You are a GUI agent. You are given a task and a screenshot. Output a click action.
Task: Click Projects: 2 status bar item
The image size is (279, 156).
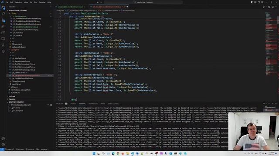pyautogui.click(x=45, y=149)
